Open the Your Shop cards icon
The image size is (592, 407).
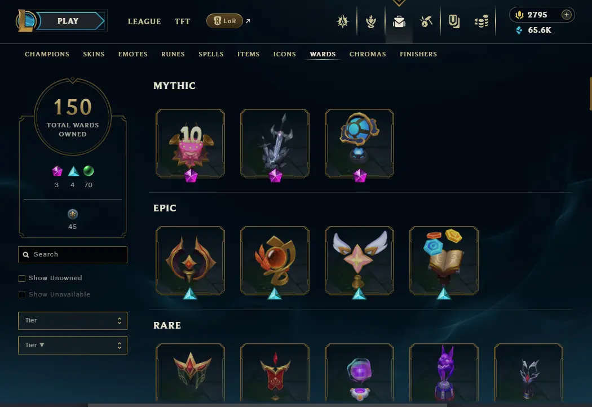pyautogui.click(x=454, y=21)
